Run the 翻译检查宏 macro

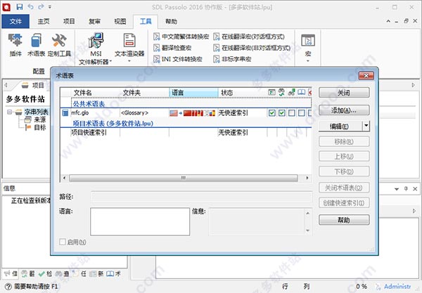point(172,48)
